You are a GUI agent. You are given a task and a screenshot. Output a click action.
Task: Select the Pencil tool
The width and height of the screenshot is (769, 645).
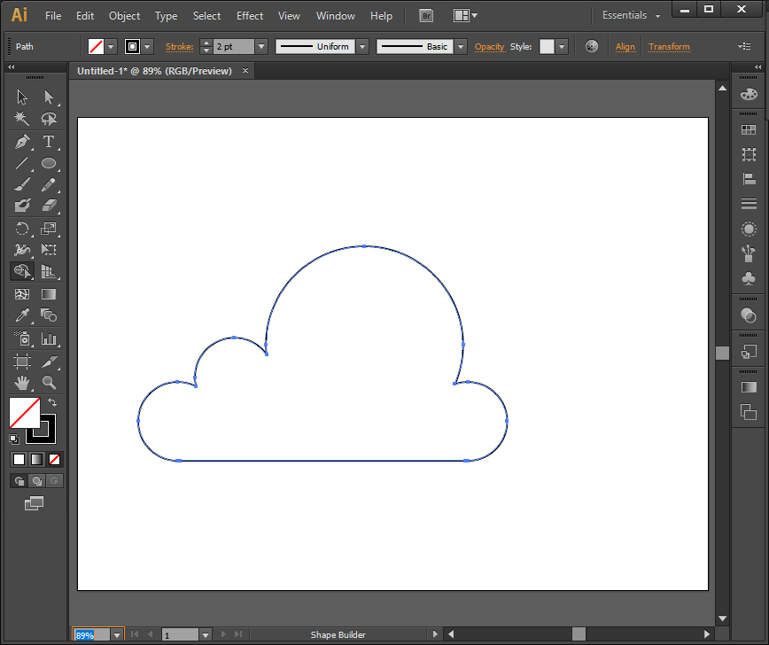pos(49,184)
